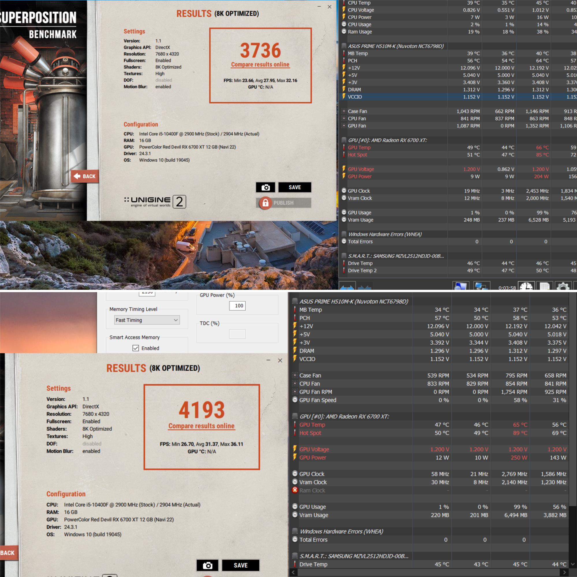Open Compare results online link under 4193
This screenshot has height=577, width=577.
coord(201,426)
